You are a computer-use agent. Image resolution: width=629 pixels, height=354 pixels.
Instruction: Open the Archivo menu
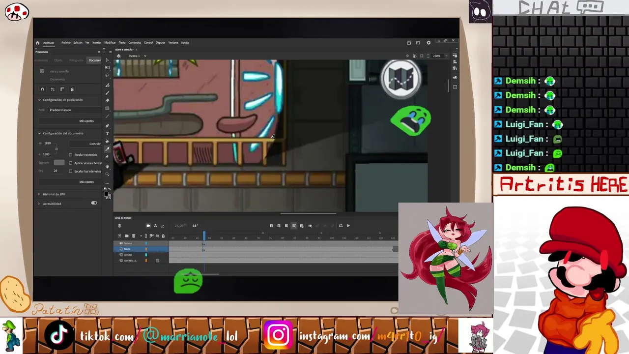click(x=66, y=43)
